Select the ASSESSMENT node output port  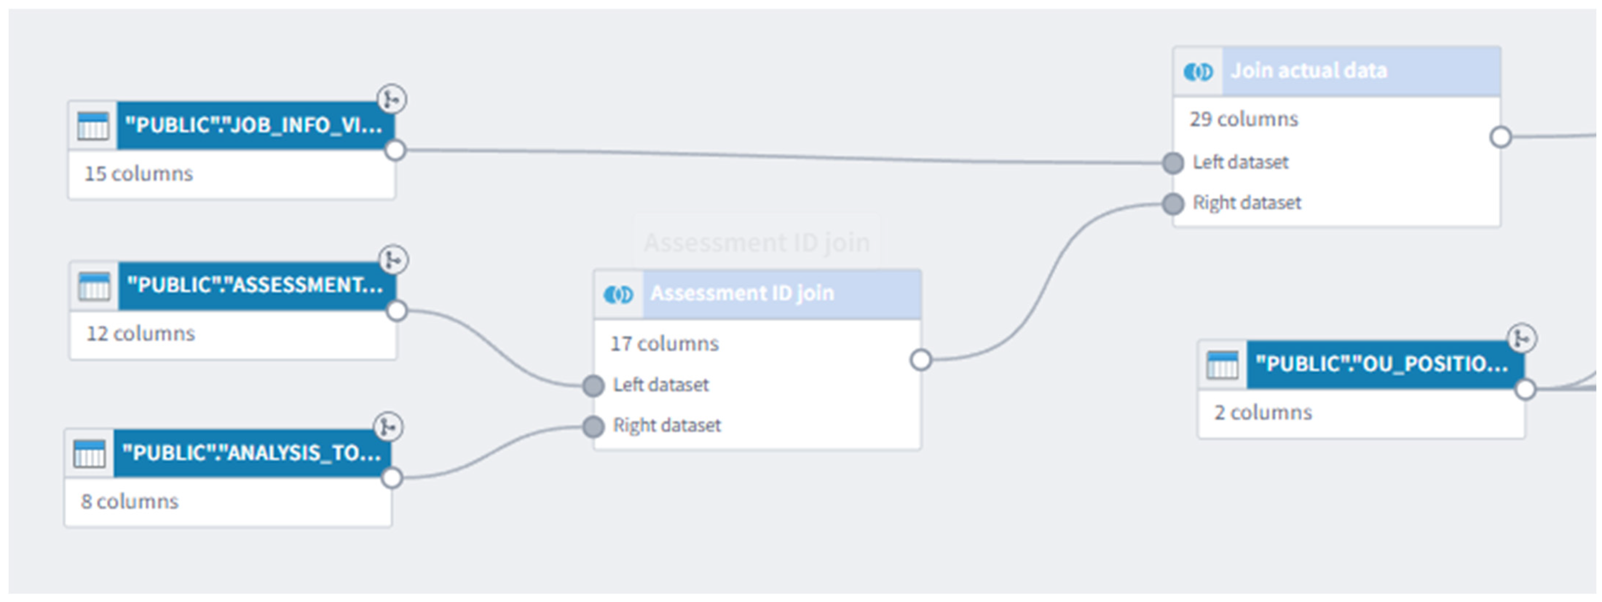pyautogui.click(x=397, y=311)
